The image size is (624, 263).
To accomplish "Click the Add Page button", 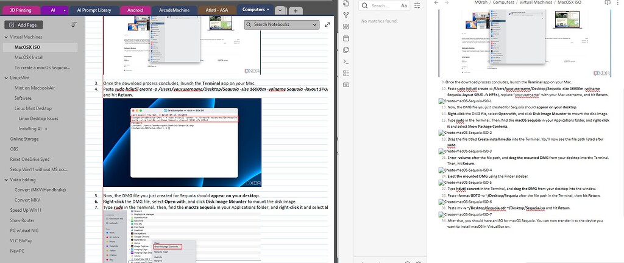I will [x=23, y=25].
